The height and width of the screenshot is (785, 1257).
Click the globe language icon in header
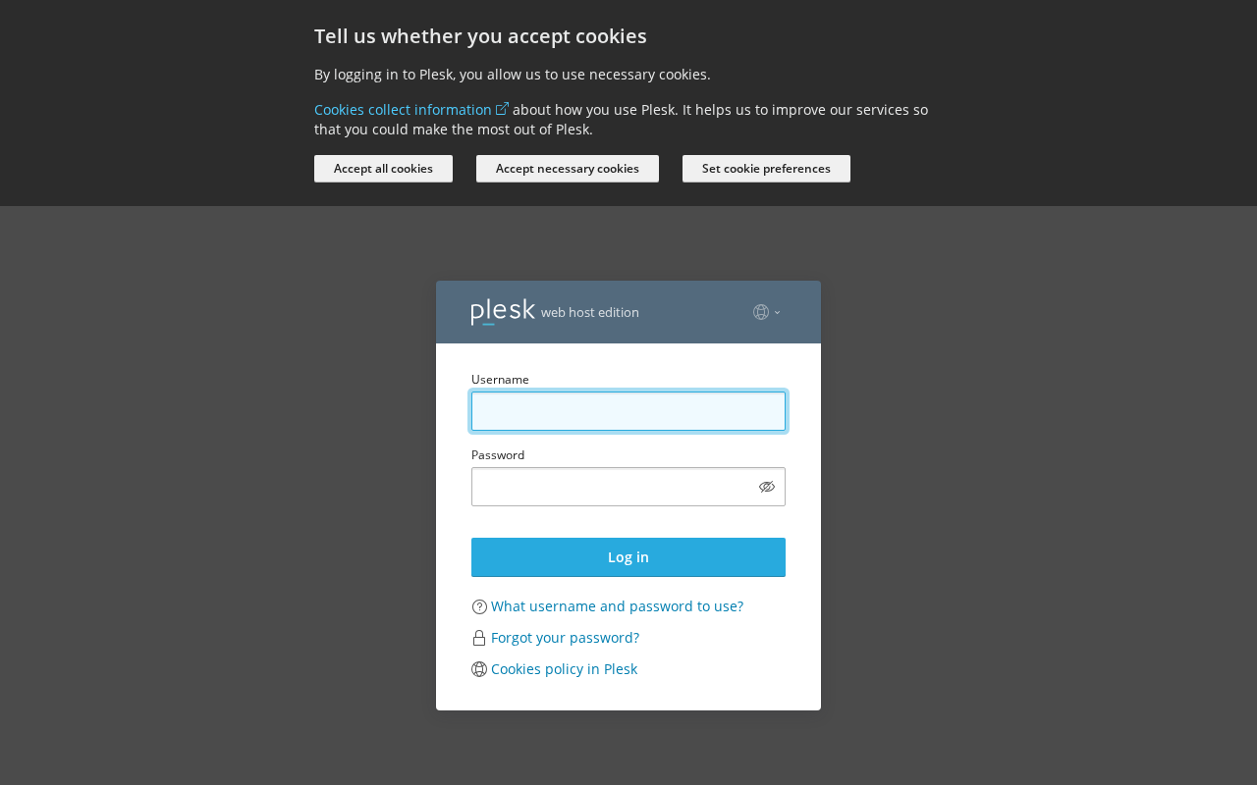click(761, 312)
